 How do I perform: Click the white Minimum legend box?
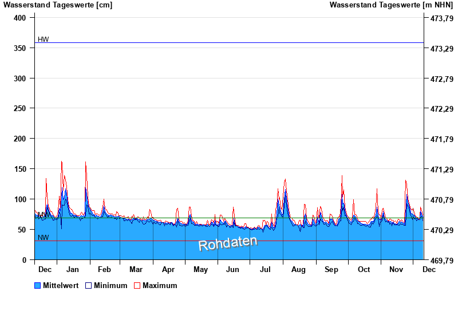click(88, 285)
